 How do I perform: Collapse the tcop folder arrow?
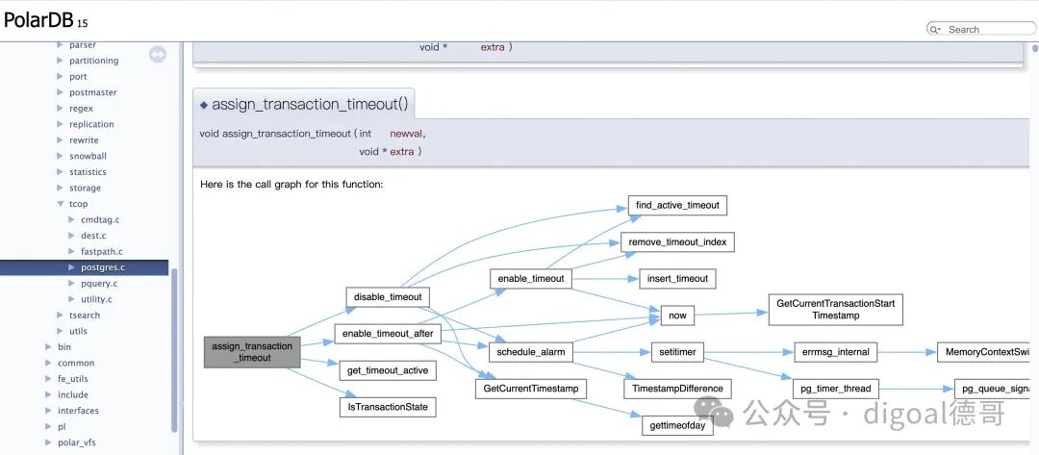click(61, 204)
